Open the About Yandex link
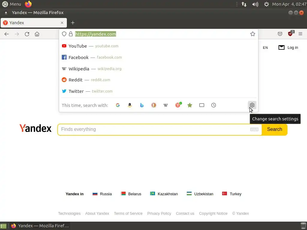 point(97,213)
